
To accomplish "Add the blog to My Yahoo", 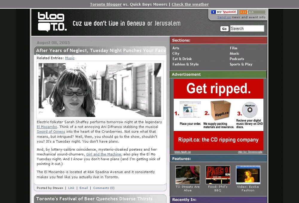I will pyautogui.click(x=224, y=12).
